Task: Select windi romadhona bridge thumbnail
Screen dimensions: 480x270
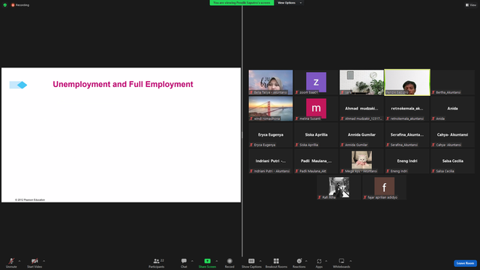Action: [271, 108]
